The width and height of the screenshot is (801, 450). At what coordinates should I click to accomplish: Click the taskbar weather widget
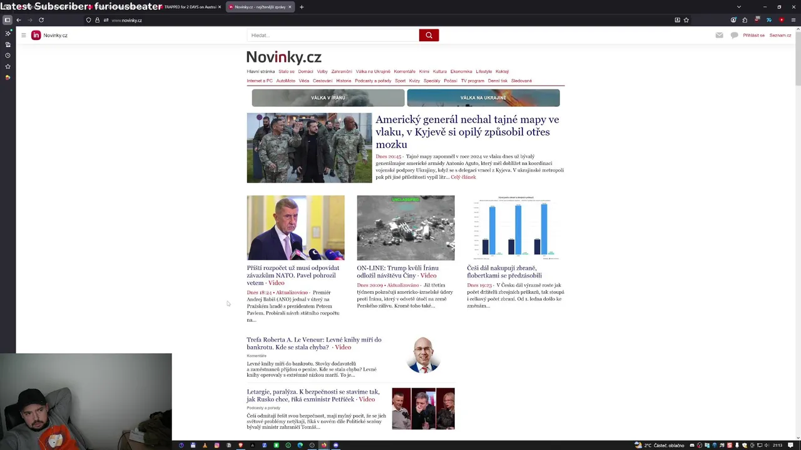point(660,445)
